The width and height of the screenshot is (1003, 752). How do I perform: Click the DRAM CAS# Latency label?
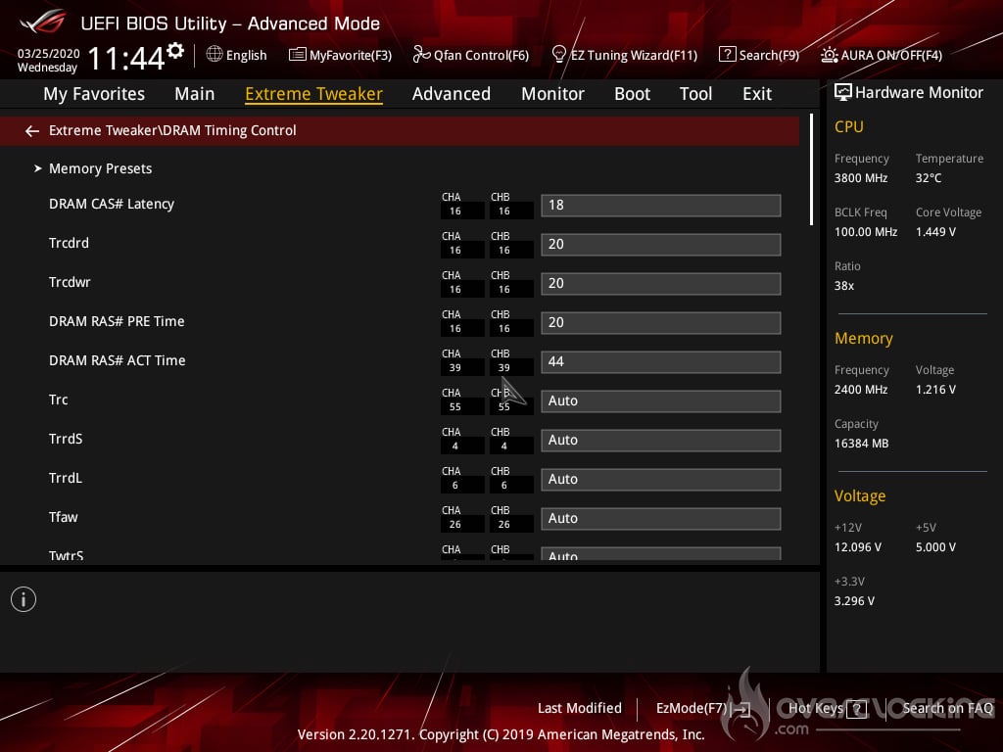tap(112, 204)
